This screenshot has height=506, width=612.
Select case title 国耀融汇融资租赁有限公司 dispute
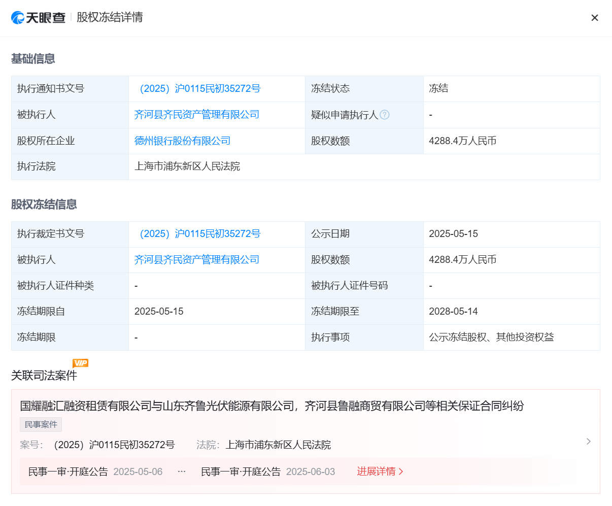tap(272, 406)
